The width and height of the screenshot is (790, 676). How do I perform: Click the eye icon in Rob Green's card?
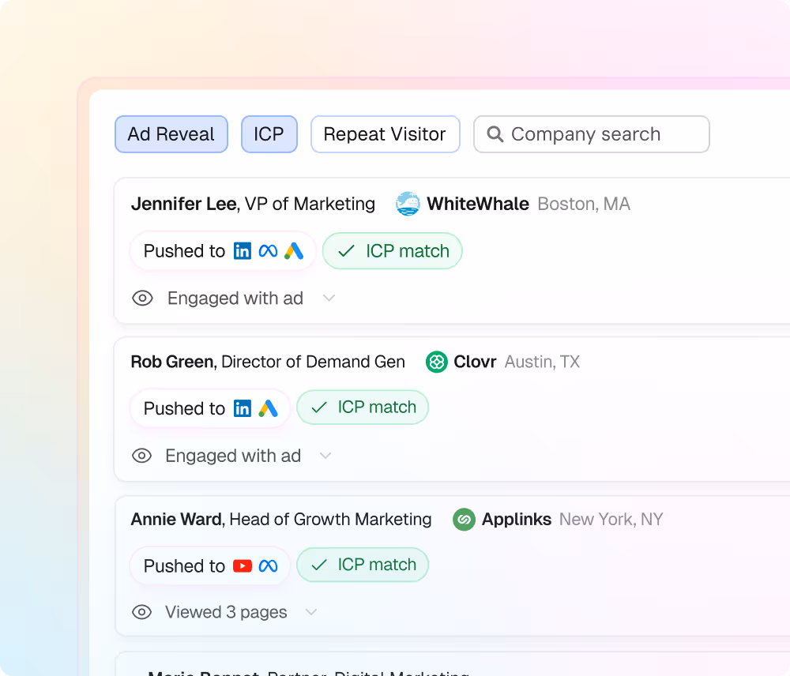click(x=142, y=456)
